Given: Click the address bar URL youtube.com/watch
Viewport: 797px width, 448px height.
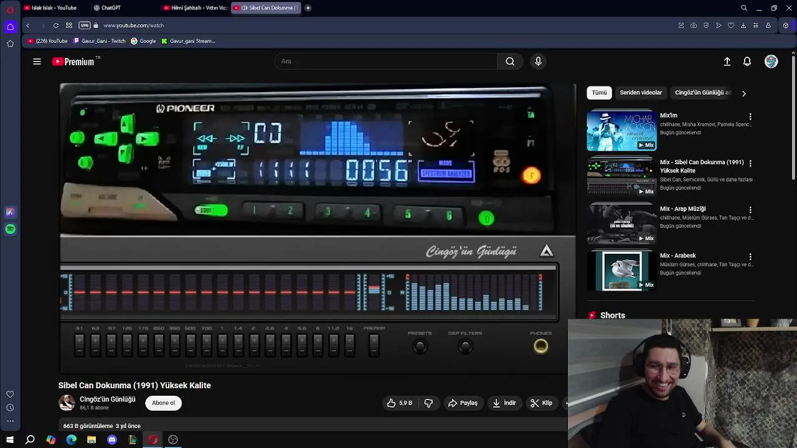Looking at the screenshot, I should pos(134,26).
